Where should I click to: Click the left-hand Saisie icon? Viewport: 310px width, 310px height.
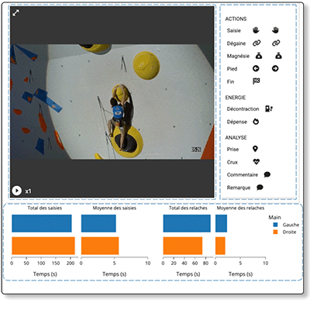[x=256, y=30]
